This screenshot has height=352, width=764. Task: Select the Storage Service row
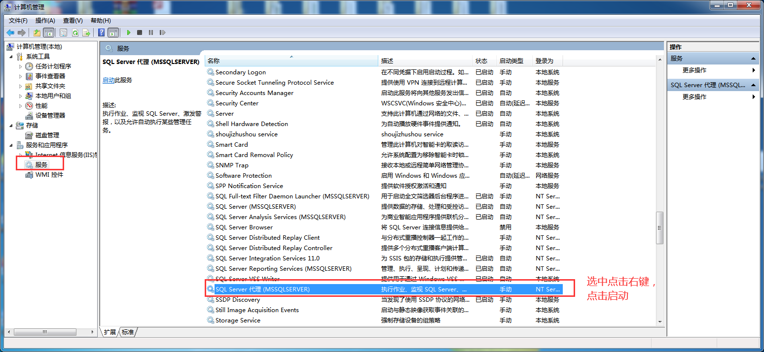[384, 320]
